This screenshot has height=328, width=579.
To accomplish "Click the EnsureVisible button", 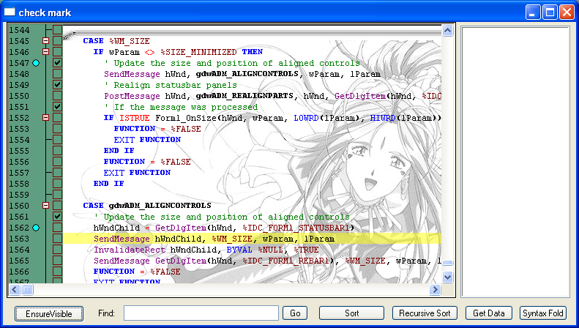I will click(49, 314).
